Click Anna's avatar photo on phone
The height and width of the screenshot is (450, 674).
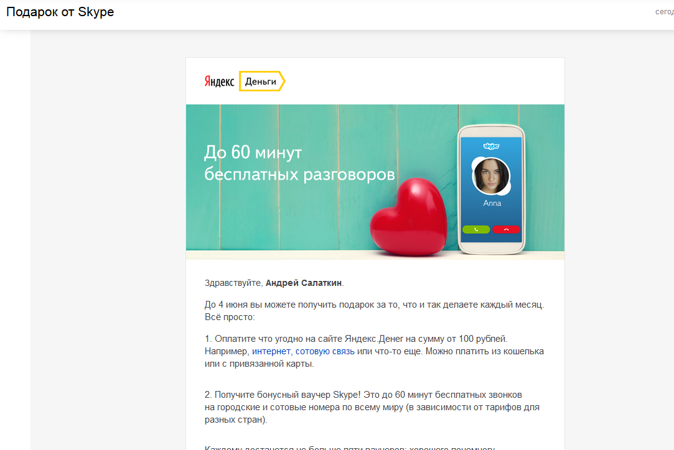tap(491, 176)
